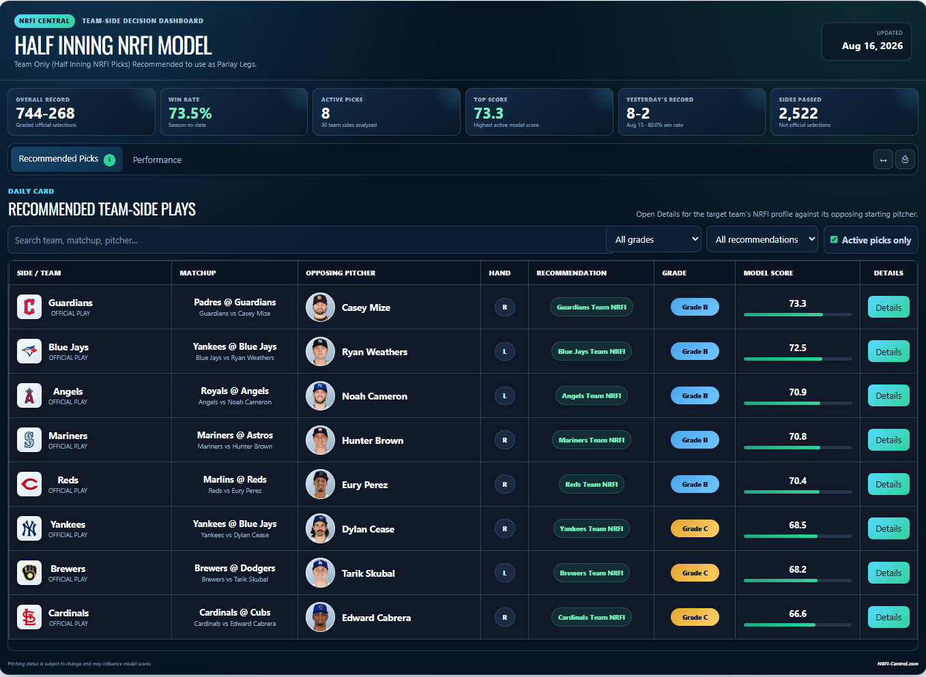Click the L hand badge for Noah Cameron

coord(505,396)
